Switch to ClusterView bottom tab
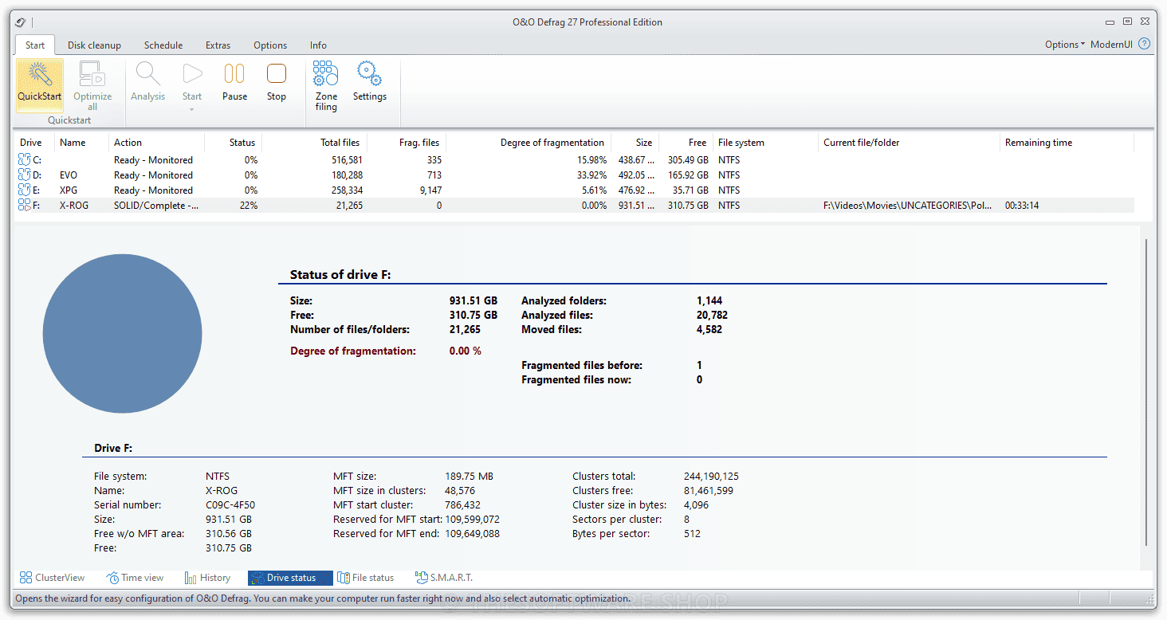 pos(53,578)
